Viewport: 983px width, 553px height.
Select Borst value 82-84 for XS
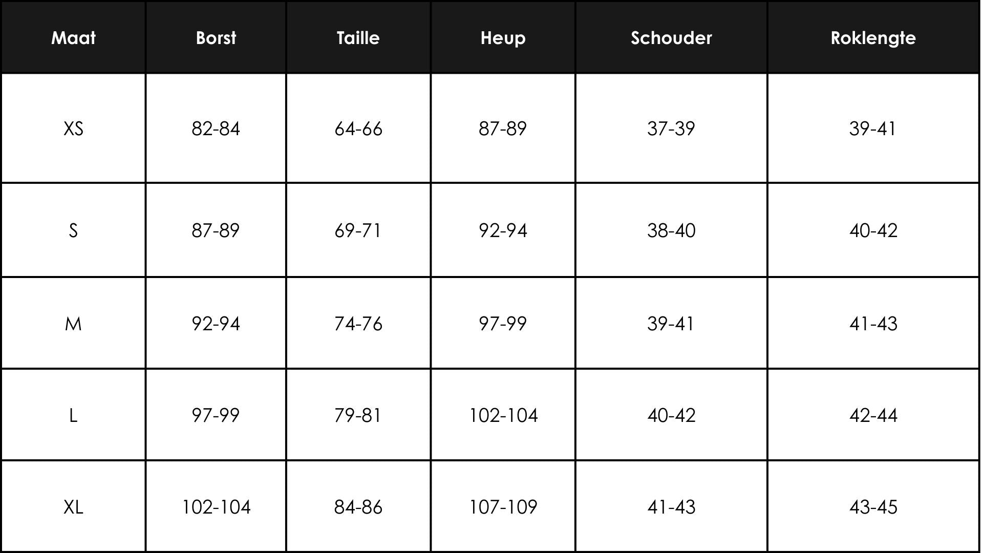(x=216, y=129)
